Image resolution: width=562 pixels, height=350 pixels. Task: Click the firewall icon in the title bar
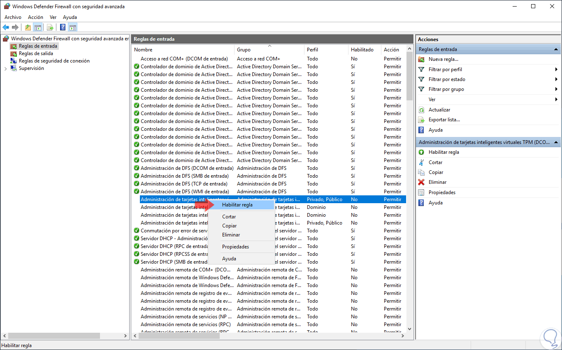[7, 6]
